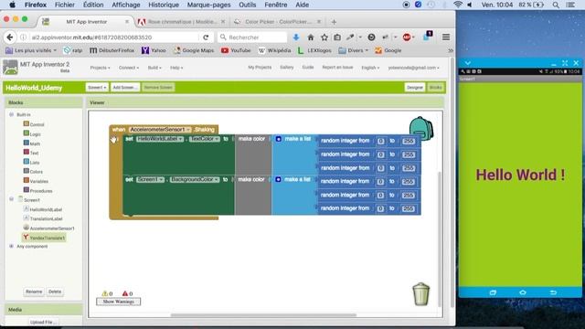Select YandexTranslate1 in the component tree
The height and width of the screenshot is (329, 585).
click(44, 238)
